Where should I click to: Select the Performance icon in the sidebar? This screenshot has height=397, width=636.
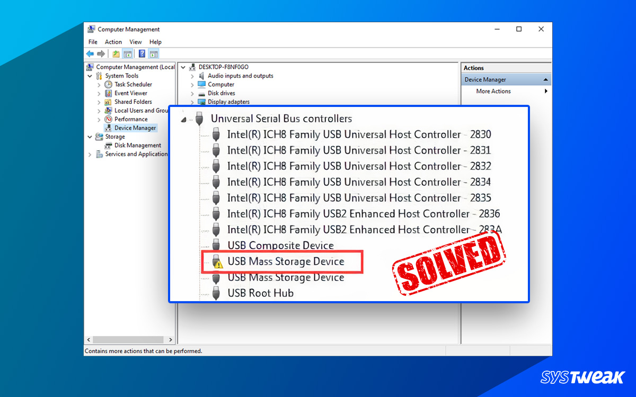pyautogui.click(x=108, y=119)
